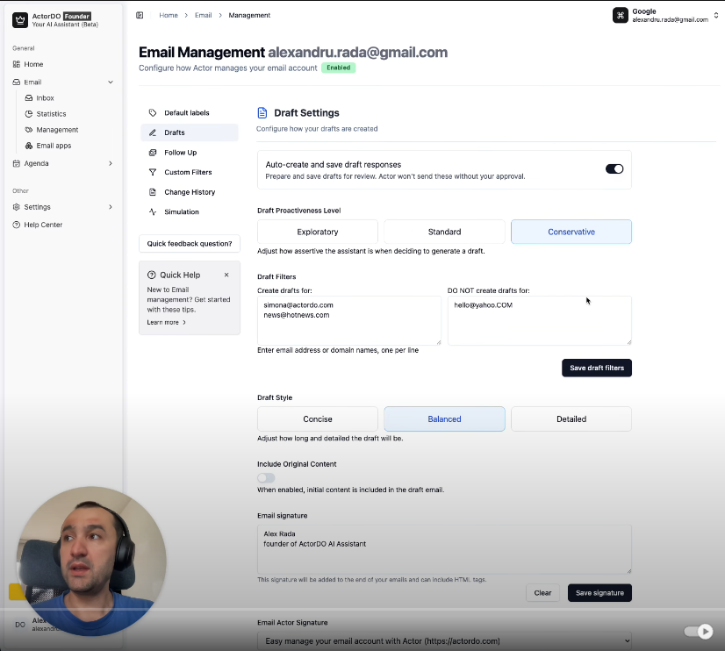
Task: Click the Help Center question icon
Action: (x=16, y=225)
